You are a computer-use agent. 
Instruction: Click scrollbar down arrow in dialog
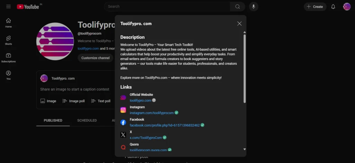click(244, 149)
